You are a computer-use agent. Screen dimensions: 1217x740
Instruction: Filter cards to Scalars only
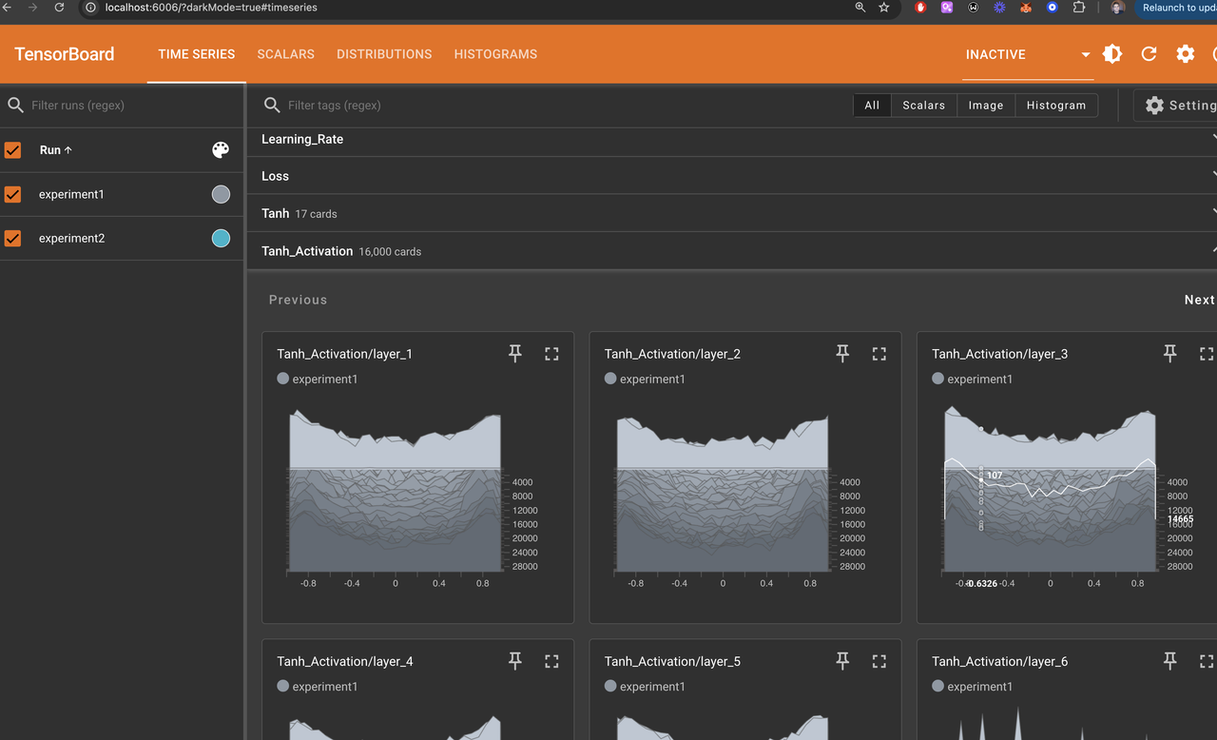point(924,106)
